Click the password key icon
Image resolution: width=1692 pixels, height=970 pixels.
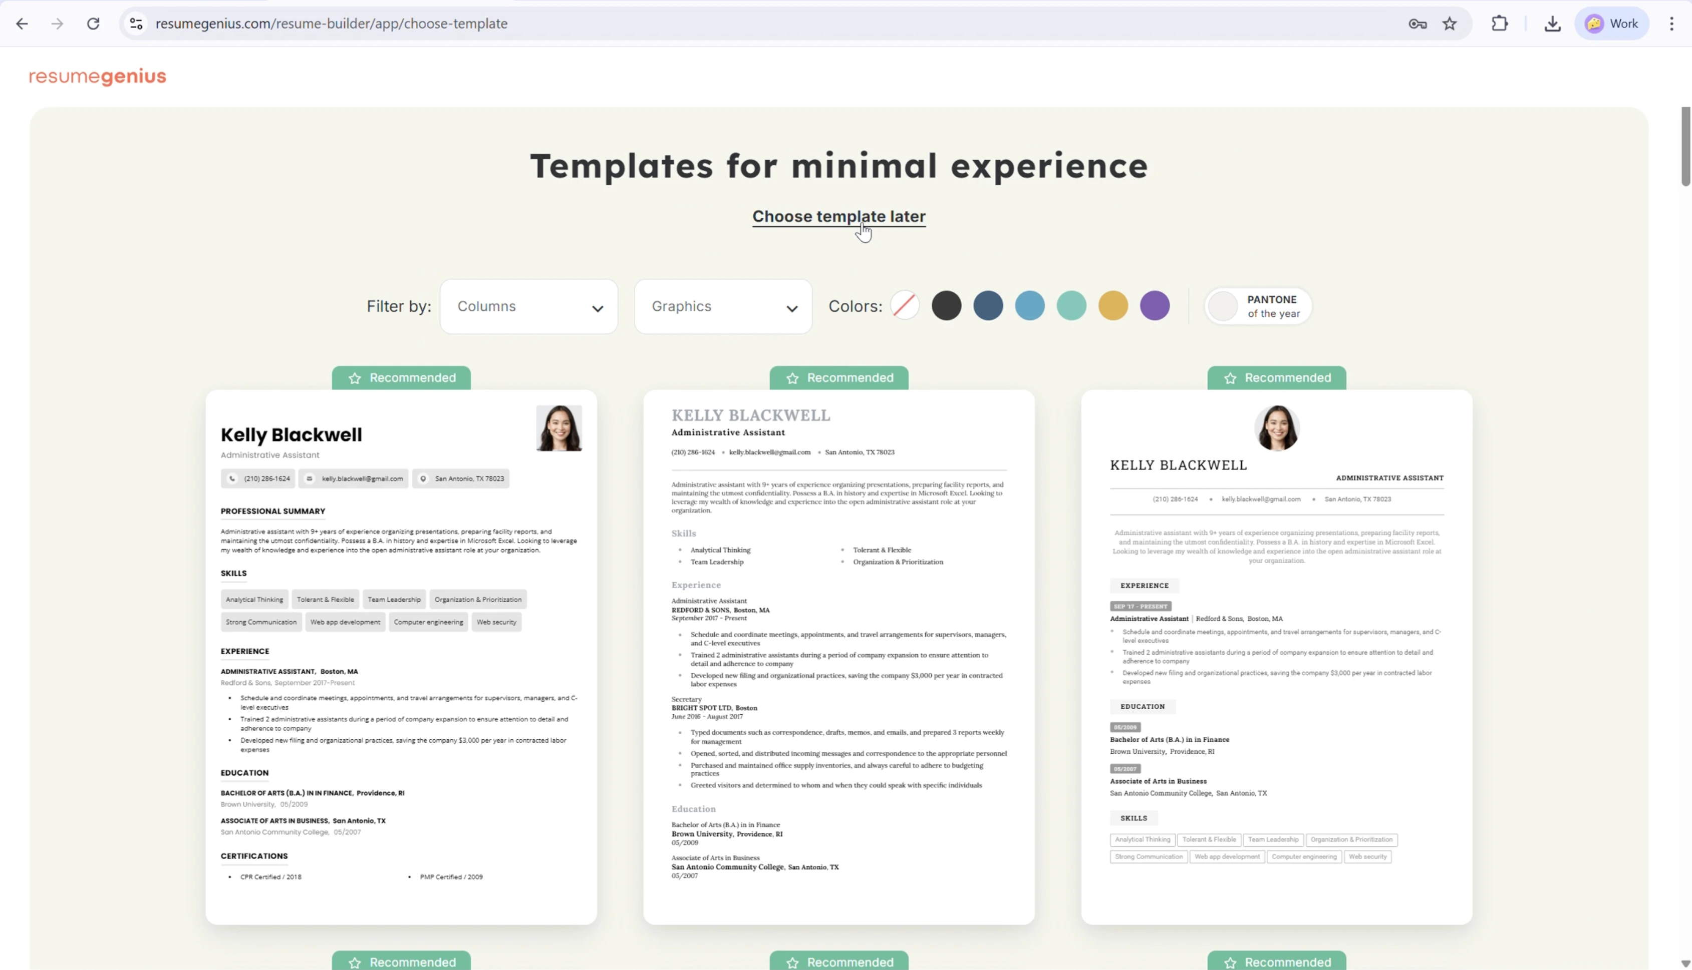[x=1418, y=24]
